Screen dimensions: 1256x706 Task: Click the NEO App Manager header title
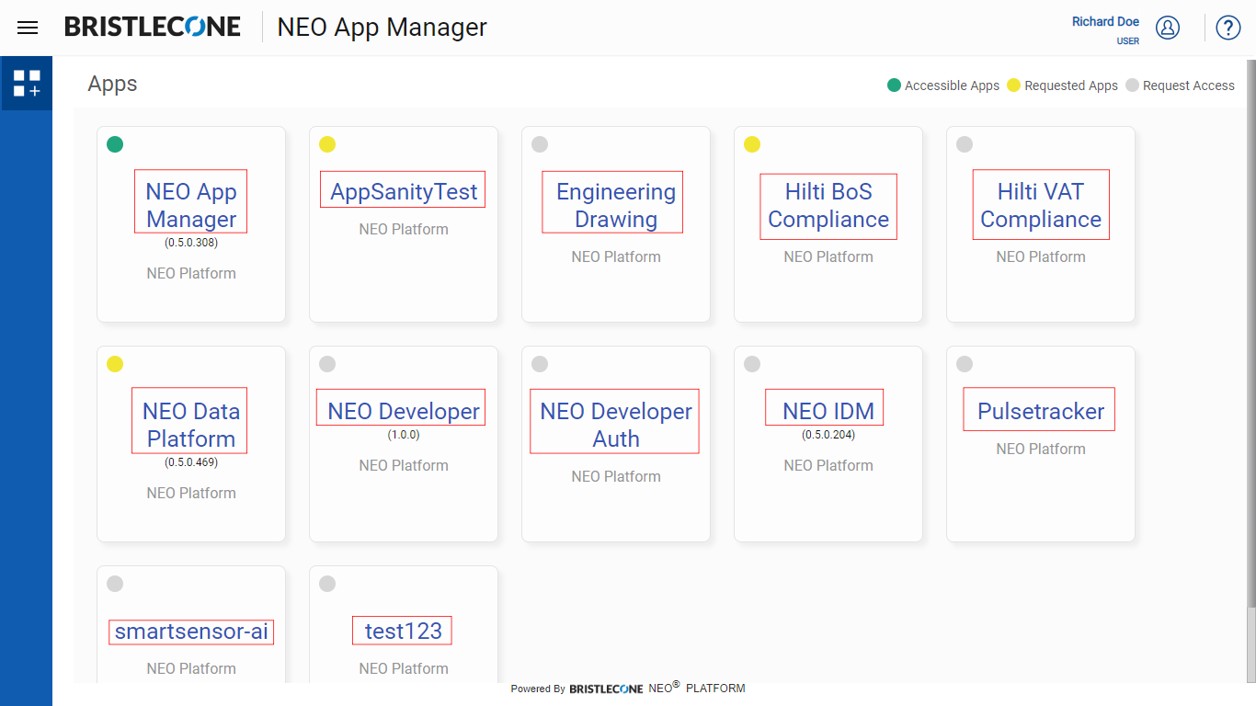click(x=382, y=28)
